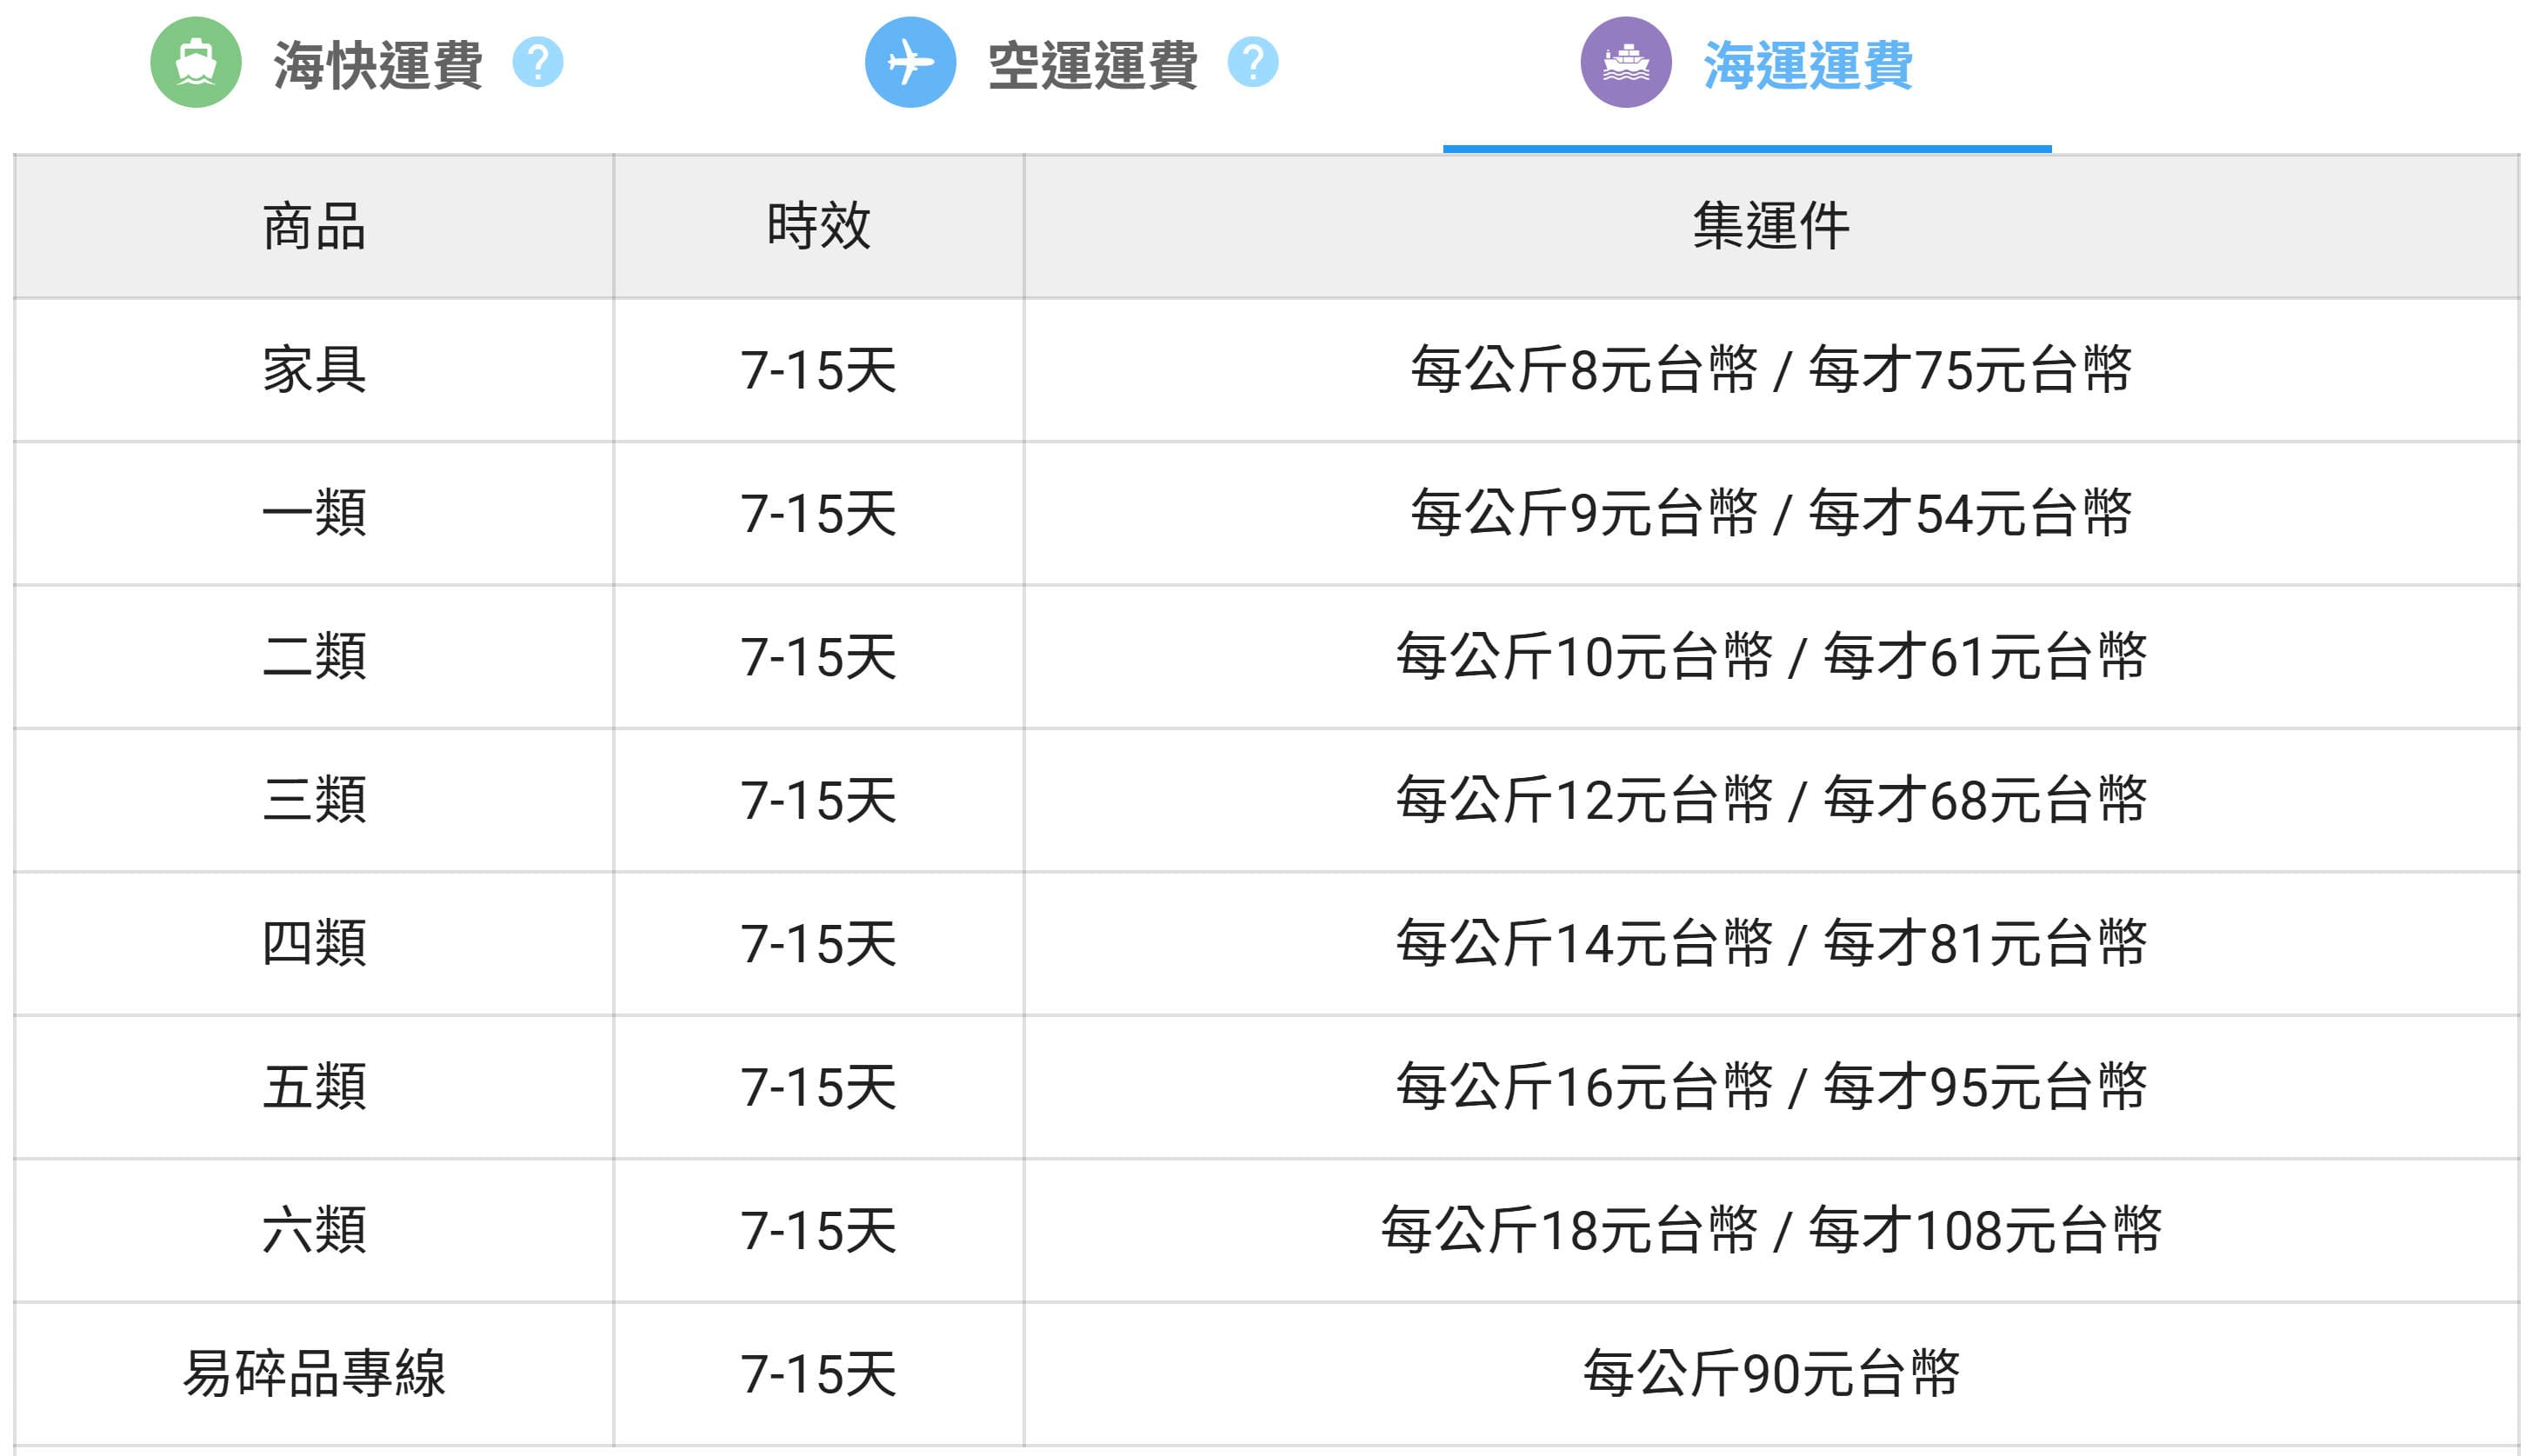Click the blue airplane icon for 空運運費
The height and width of the screenshot is (1456, 2539).
point(910,62)
